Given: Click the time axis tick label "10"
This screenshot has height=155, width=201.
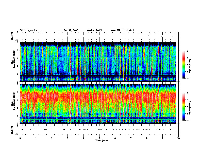Looking at the screenshot, I should [x=178, y=138].
